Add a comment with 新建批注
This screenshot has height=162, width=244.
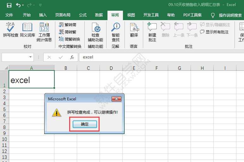(152, 32)
